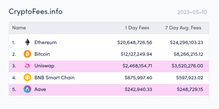Click the pink Uniswap unicorn icon
The image size is (219, 109).
pos(27,66)
